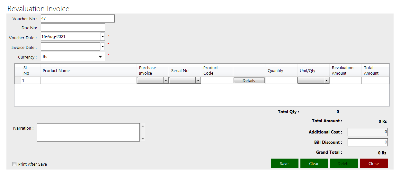This screenshot has height=184, width=400.
Task: Click the Additional Cost field
Action: pyautogui.click(x=367, y=132)
